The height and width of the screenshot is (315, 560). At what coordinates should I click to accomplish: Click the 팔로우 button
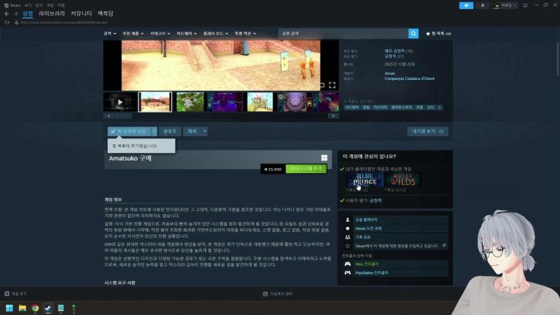click(x=170, y=131)
